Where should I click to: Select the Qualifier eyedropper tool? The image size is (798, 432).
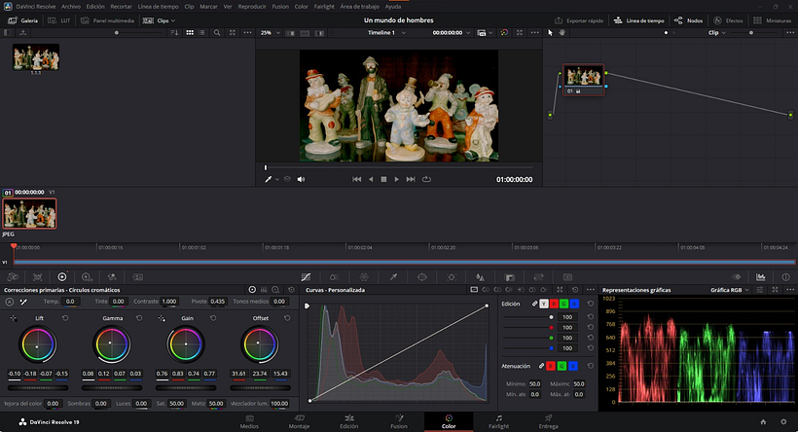tap(393, 277)
